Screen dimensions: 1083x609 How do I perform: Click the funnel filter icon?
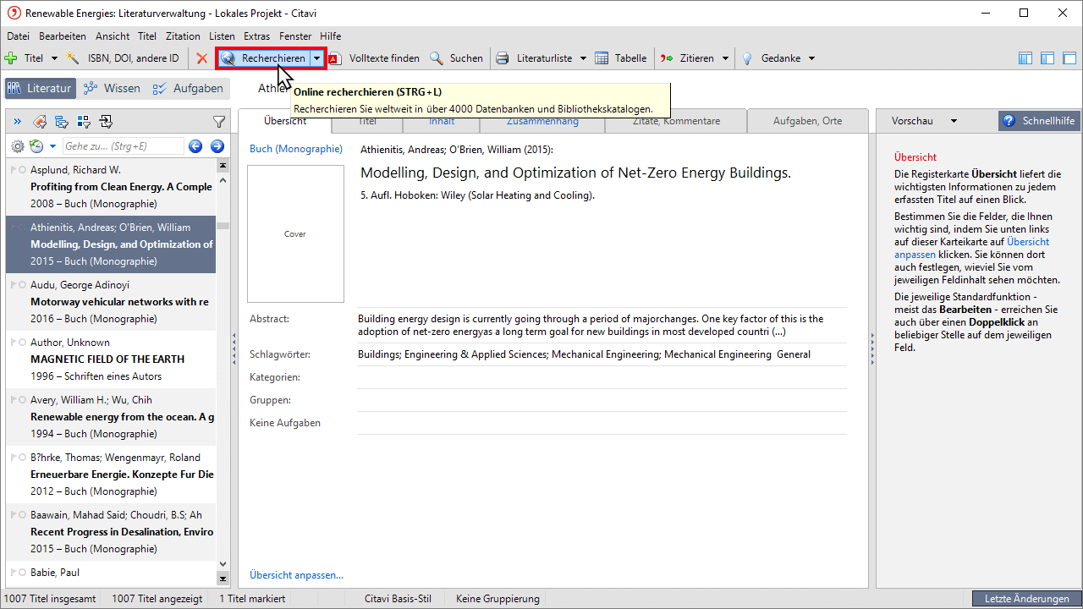click(x=218, y=122)
